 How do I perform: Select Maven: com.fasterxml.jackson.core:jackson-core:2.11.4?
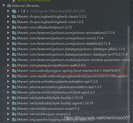[60, 38]
